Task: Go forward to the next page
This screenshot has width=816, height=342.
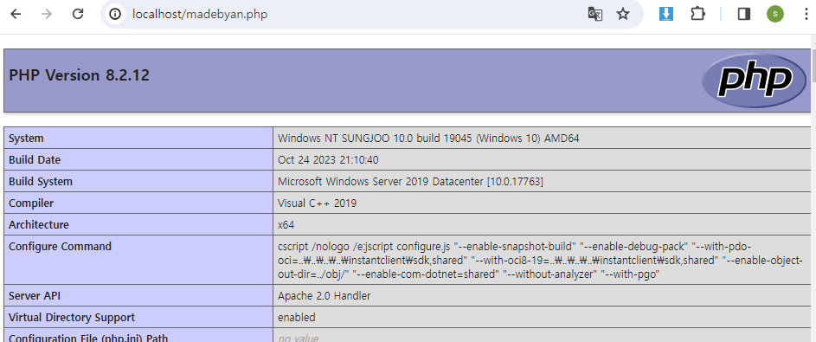Action: click(x=47, y=14)
